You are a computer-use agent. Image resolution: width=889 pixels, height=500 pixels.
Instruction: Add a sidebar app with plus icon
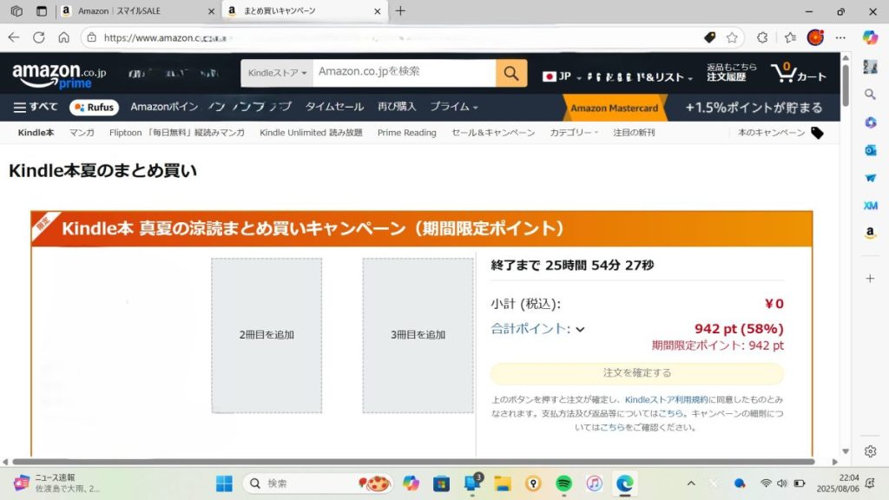pyautogui.click(x=870, y=279)
